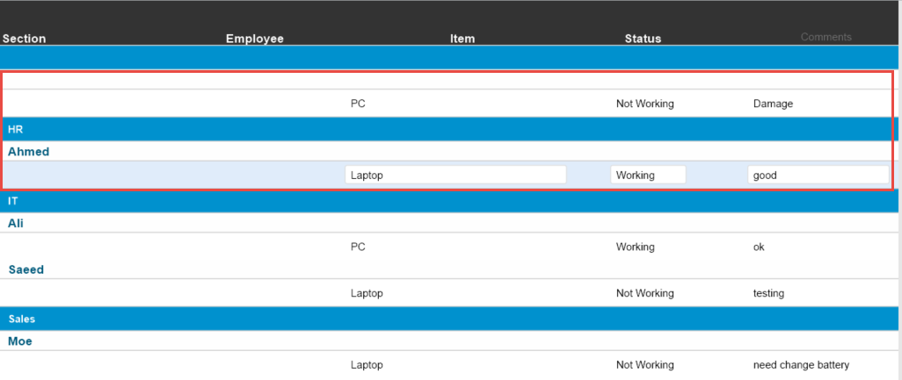Click the Employee column header
Image resolution: width=902 pixels, height=380 pixels.
[255, 39]
